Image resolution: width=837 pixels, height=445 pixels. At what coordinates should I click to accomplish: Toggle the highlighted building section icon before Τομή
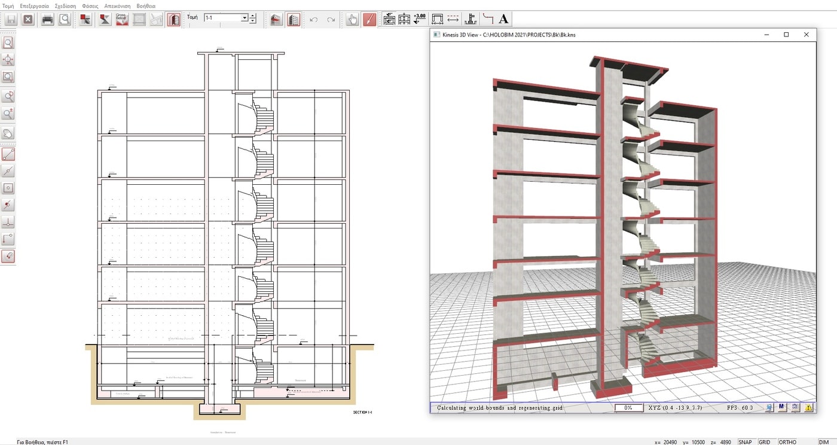[174, 19]
